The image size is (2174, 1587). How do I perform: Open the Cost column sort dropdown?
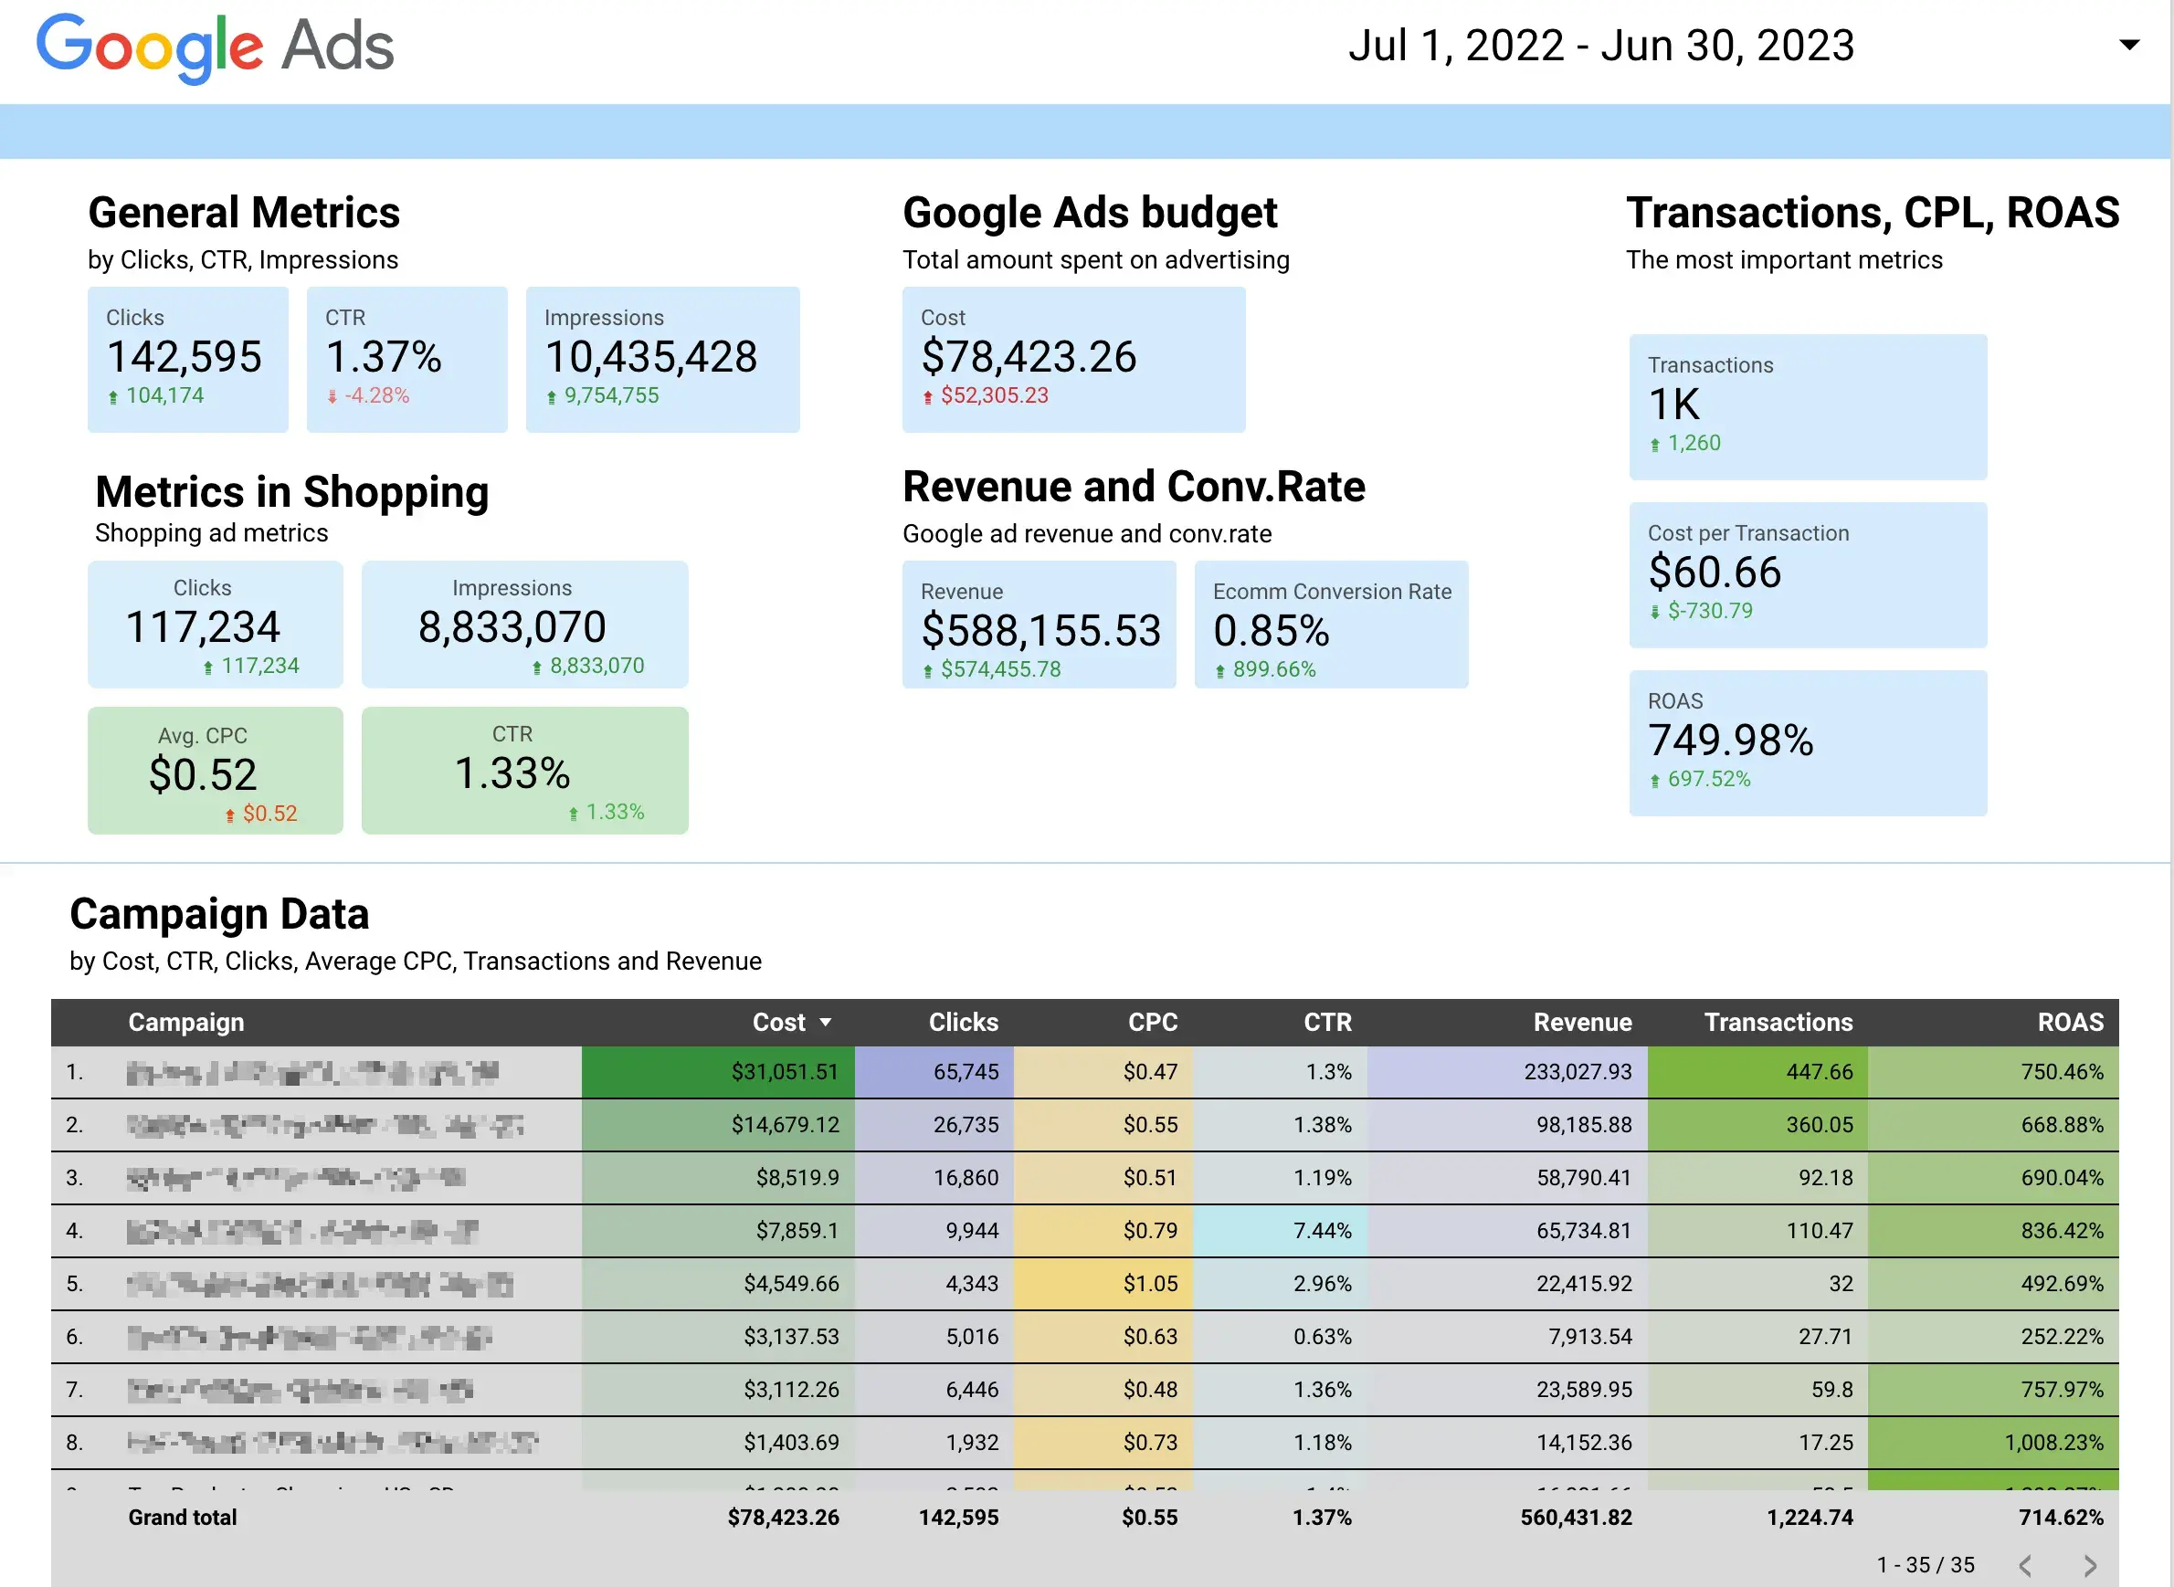pos(825,1022)
